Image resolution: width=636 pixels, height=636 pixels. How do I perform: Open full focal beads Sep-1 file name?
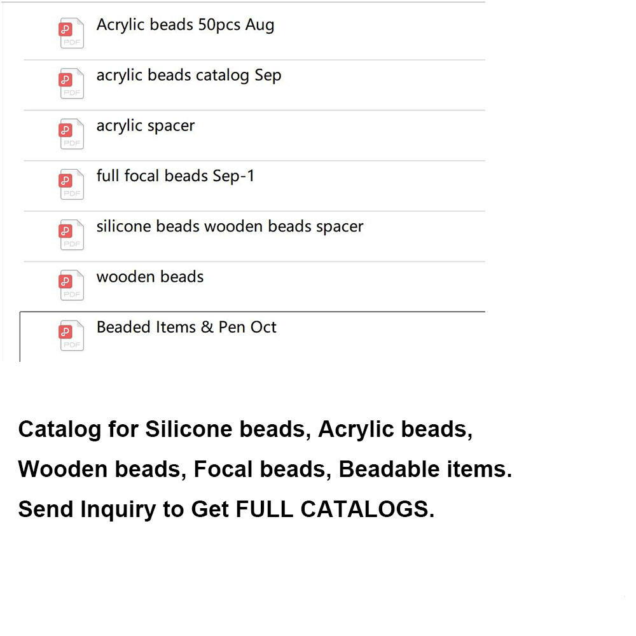(x=176, y=176)
